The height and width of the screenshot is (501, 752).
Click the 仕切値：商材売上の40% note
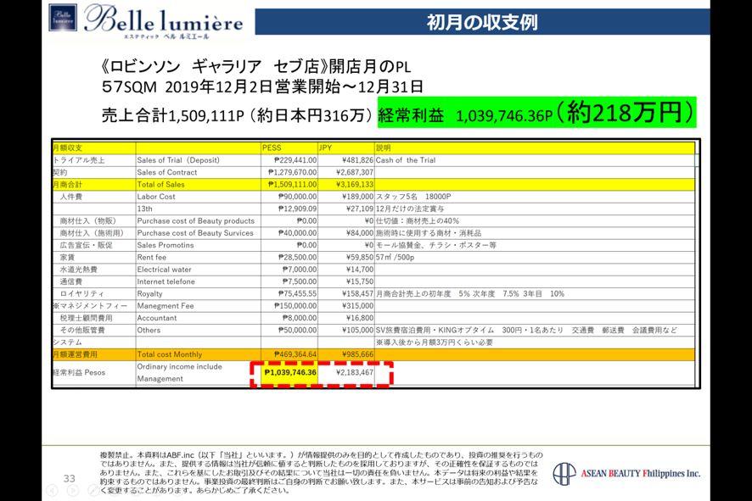418,221
